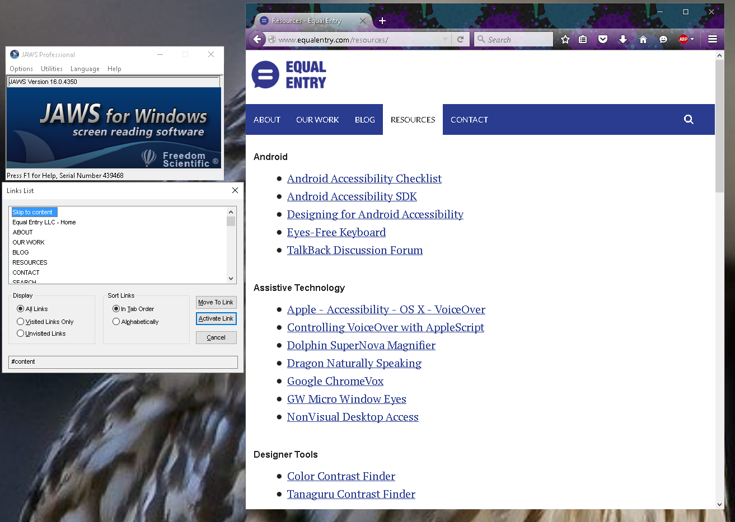Open the Android Accessibility Checklist link

(x=364, y=178)
